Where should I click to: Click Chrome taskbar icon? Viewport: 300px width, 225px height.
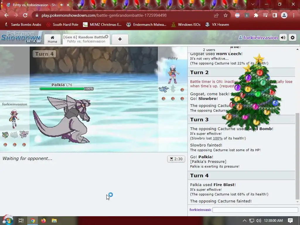[x=33, y=221]
